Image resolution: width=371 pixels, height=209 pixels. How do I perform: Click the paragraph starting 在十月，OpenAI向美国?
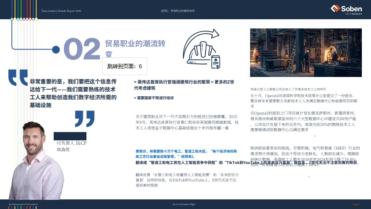(x=304, y=101)
